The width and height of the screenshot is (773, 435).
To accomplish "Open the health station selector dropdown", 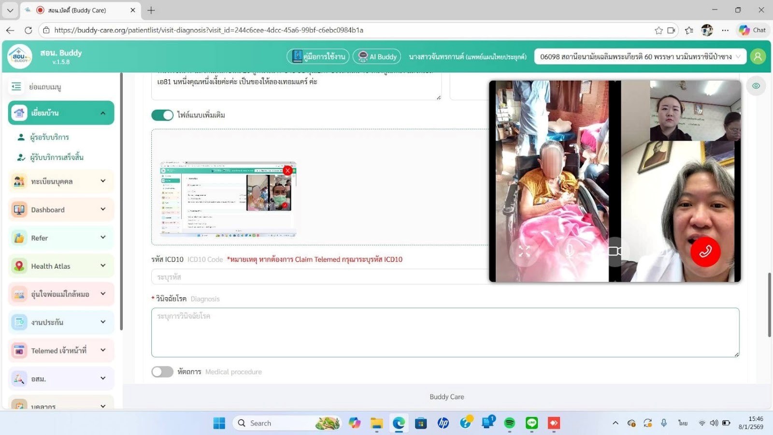I will pos(640,57).
